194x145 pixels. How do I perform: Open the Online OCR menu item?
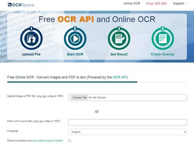[132, 4]
